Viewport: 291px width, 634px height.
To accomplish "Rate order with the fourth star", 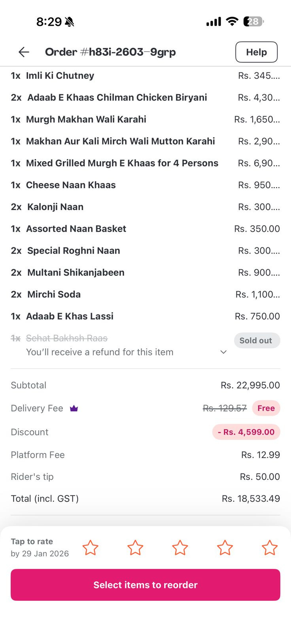I will coord(225,548).
